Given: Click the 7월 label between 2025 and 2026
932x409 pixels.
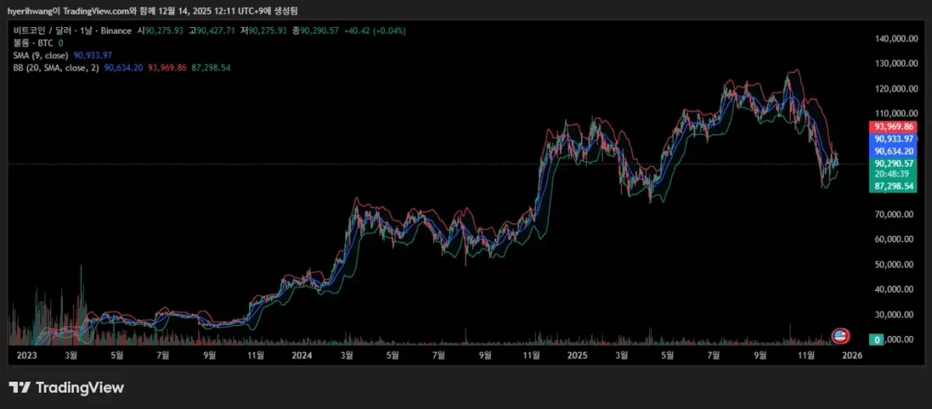Looking at the screenshot, I should pos(713,355).
